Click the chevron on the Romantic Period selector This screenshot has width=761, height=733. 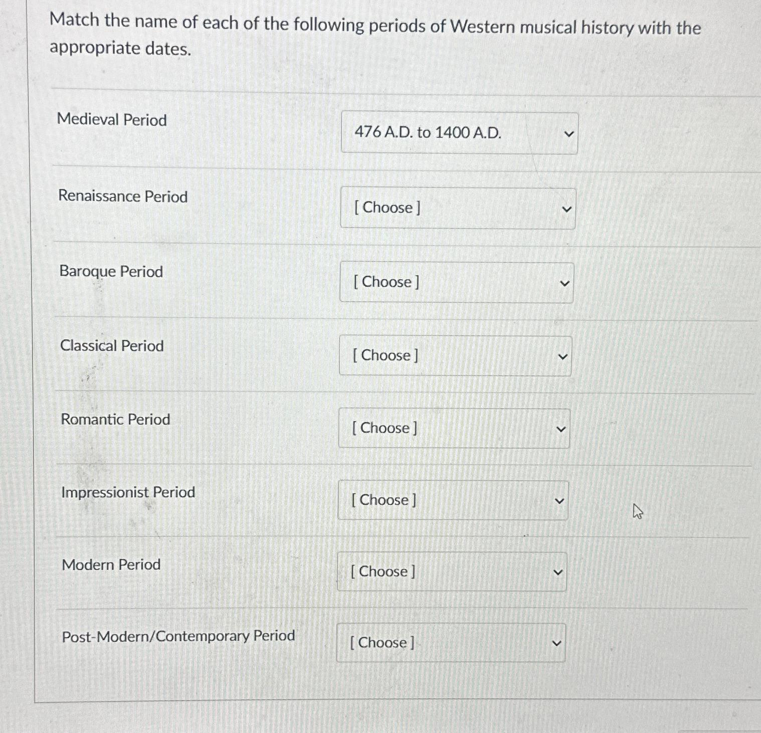coord(561,428)
